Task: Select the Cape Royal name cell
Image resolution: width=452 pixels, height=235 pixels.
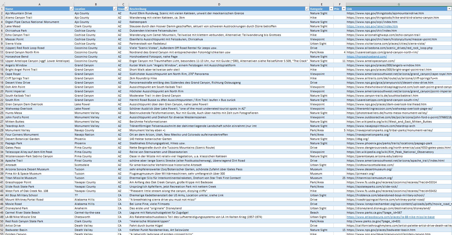Action: click(39, 74)
